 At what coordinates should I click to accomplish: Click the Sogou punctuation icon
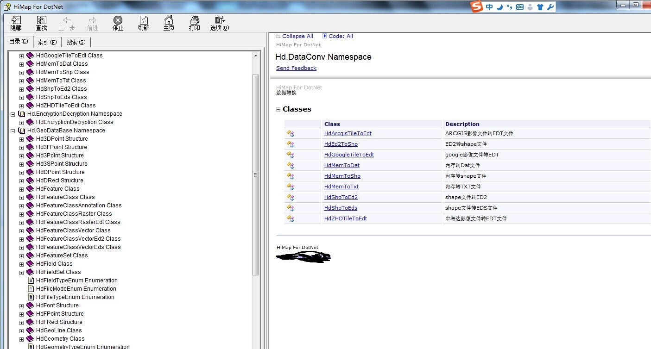pyautogui.click(x=510, y=7)
